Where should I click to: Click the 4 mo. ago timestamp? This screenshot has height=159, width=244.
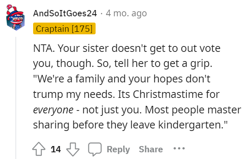click(126, 13)
